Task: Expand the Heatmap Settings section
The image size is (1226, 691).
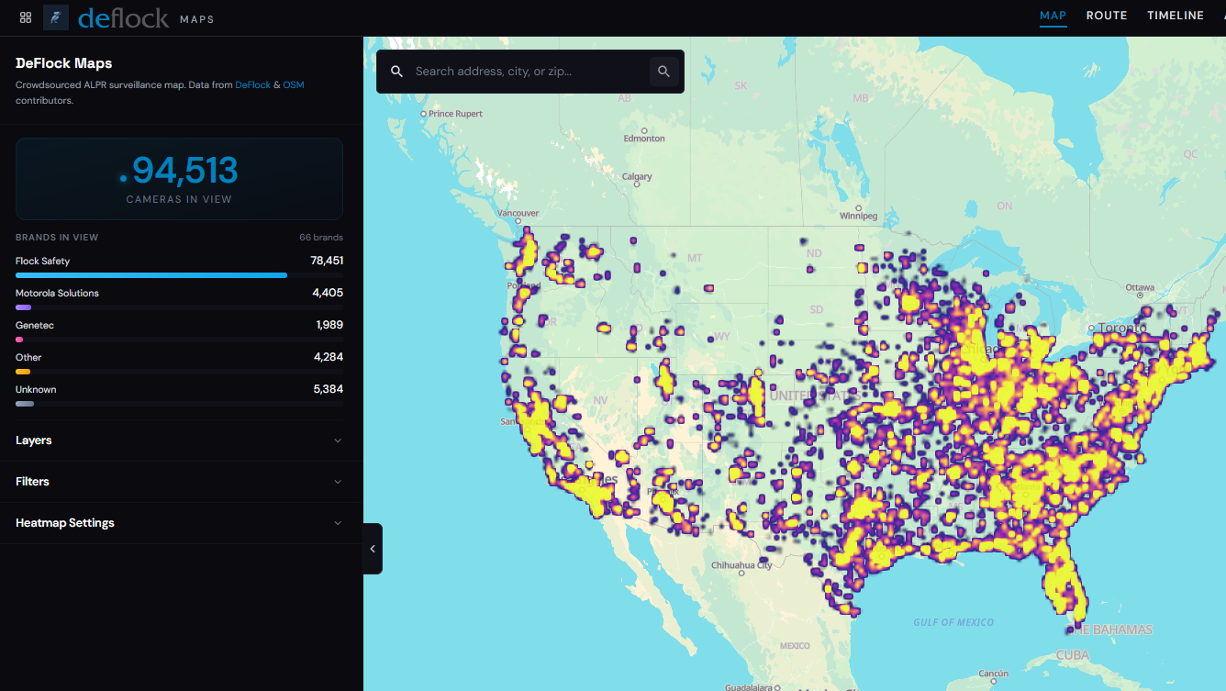Action: tap(181, 523)
